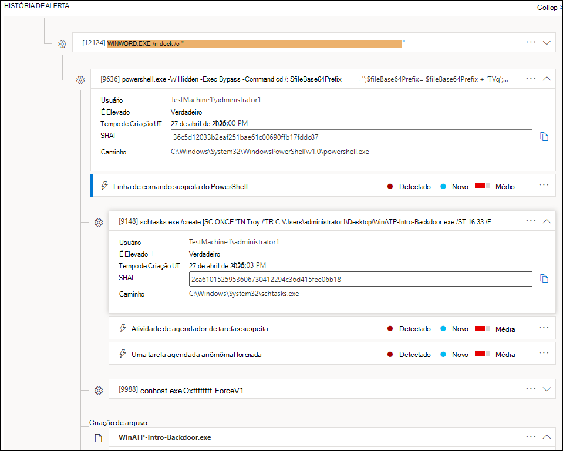Expand the WINWORD.EXE process details
This screenshot has height=451, width=563.
[547, 42]
